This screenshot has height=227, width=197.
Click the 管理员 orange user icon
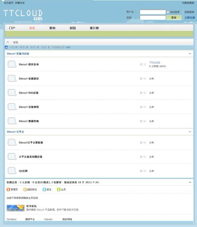(x=8, y=189)
